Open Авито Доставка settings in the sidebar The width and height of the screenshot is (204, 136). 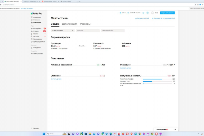[37, 54]
